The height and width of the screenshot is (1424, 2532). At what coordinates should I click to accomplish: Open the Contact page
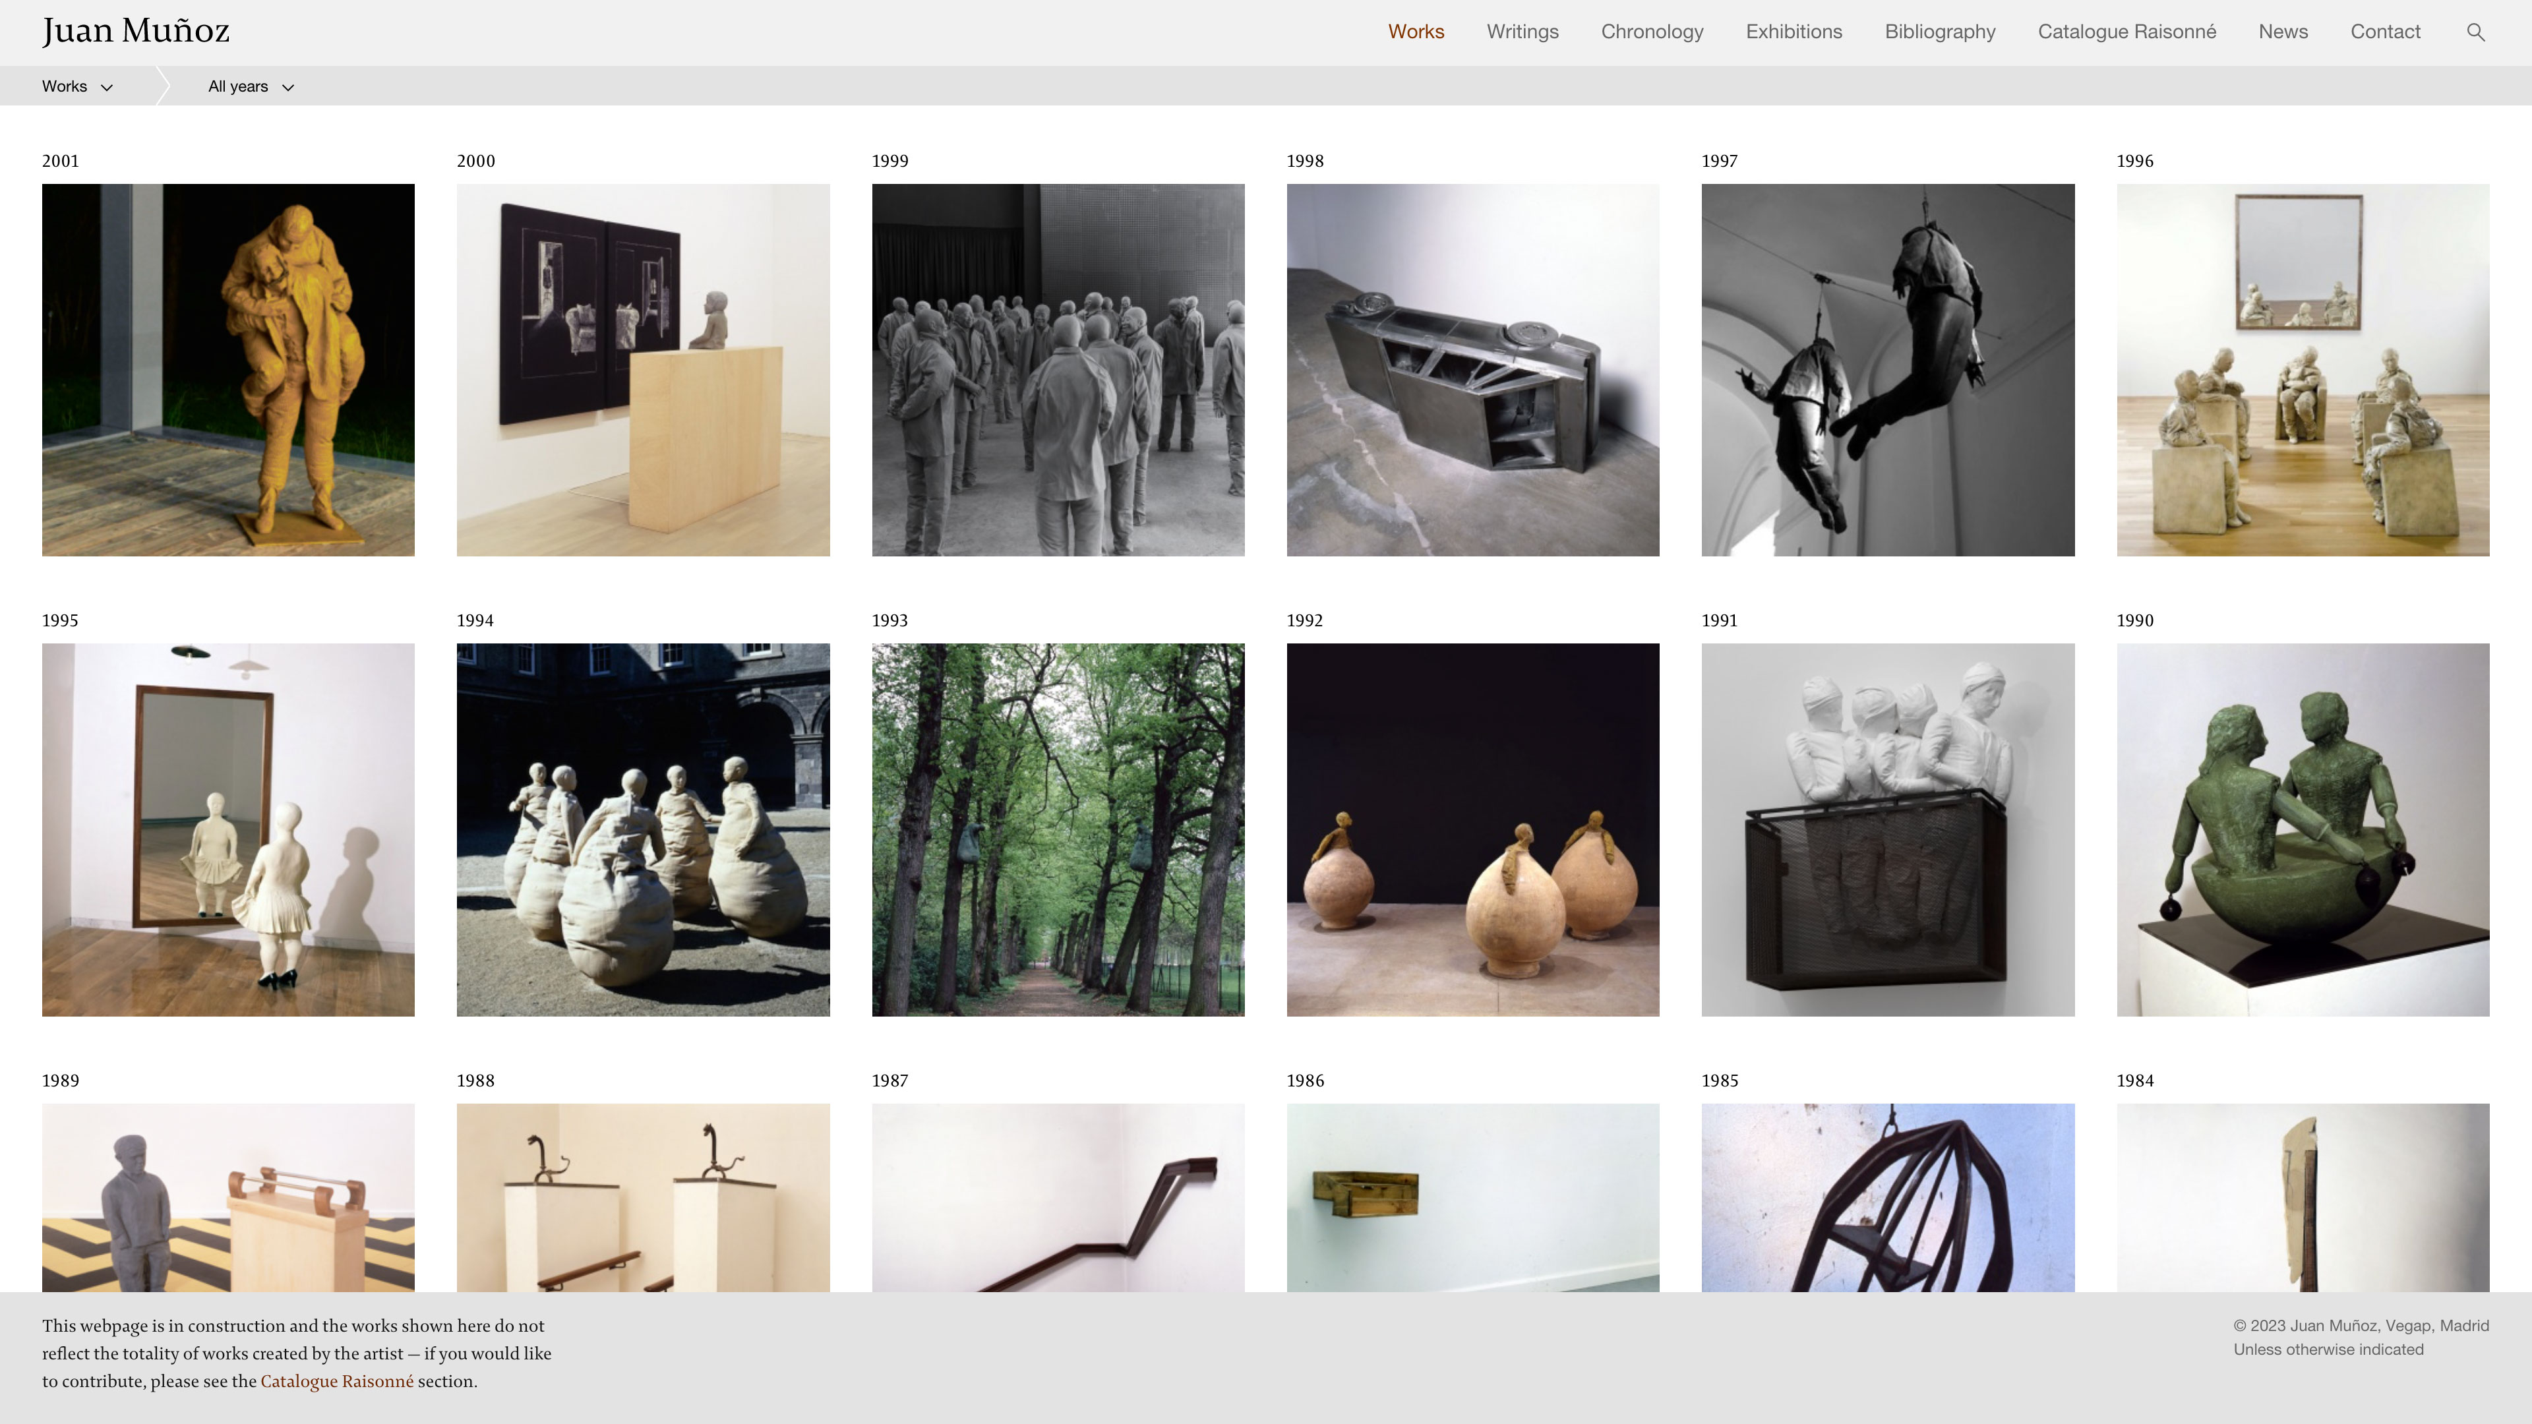pyautogui.click(x=2384, y=32)
